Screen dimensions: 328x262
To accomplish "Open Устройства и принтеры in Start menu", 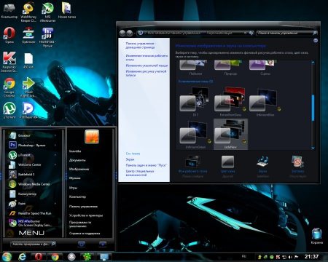I will pos(86,215).
